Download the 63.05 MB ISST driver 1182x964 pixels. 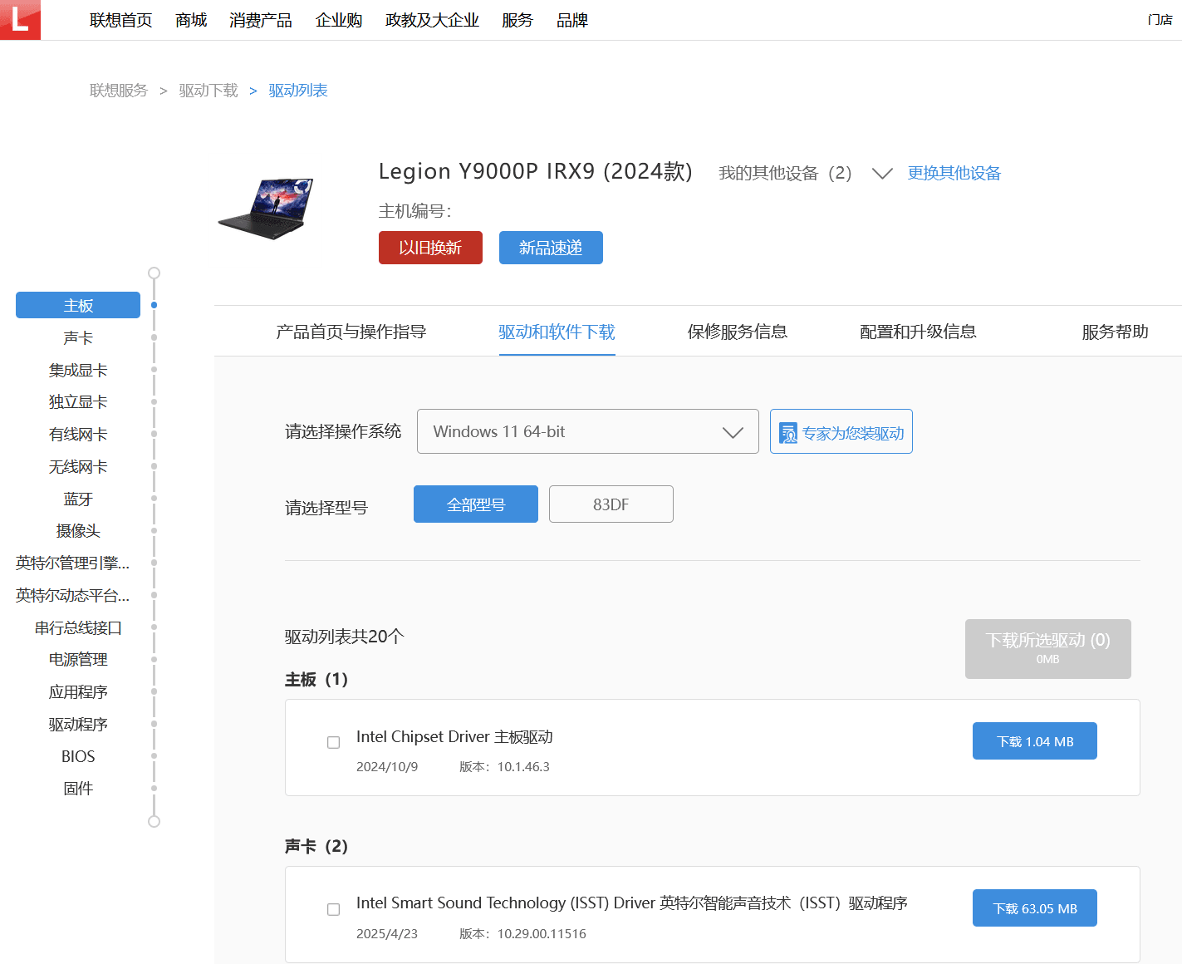[x=1035, y=908]
